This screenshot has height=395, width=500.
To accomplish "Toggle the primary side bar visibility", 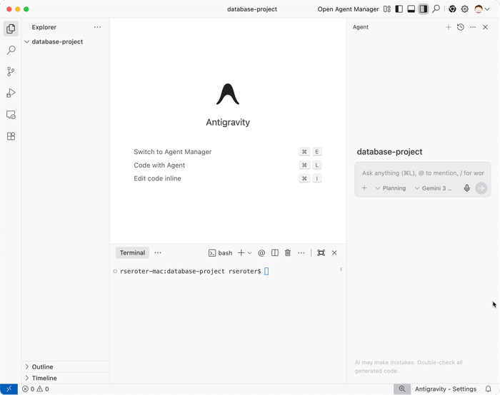I will coord(399,9).
